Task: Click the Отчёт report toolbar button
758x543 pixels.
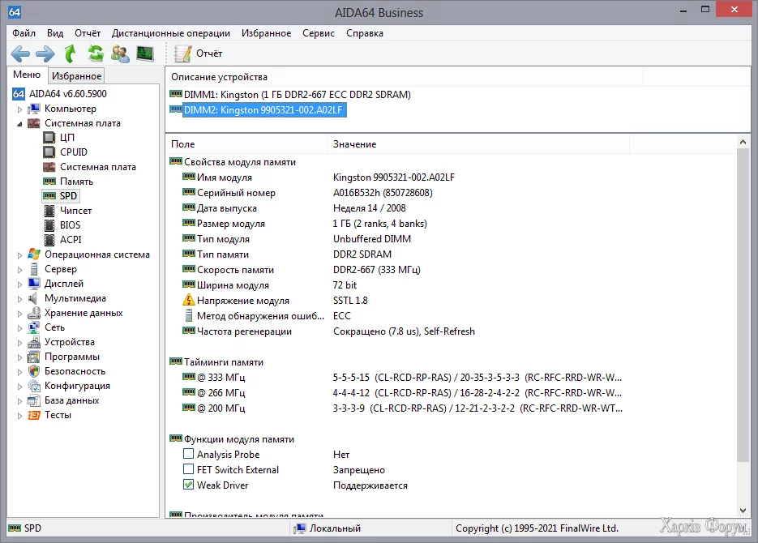Action: 199,53
